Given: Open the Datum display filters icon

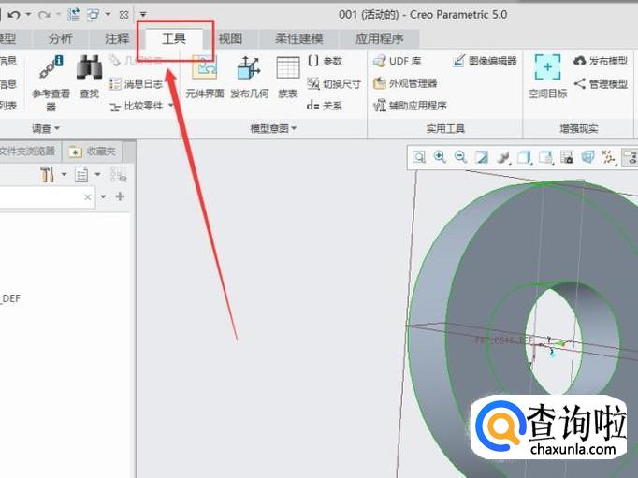Looking at the screenshot, I should pos(609,157).
